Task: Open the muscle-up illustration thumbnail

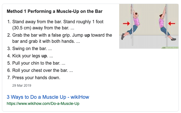Action: [149, 26]
